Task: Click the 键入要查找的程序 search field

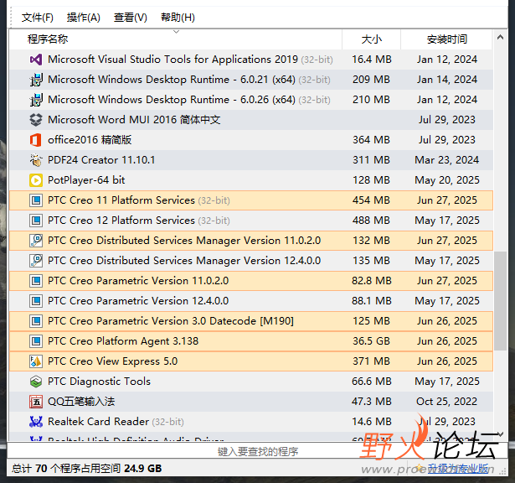Action: coord(258,451)
